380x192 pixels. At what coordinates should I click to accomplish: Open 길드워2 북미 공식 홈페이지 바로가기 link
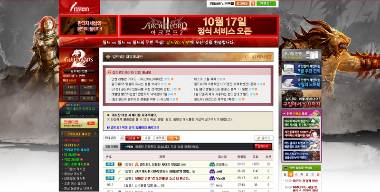(133, 128)
